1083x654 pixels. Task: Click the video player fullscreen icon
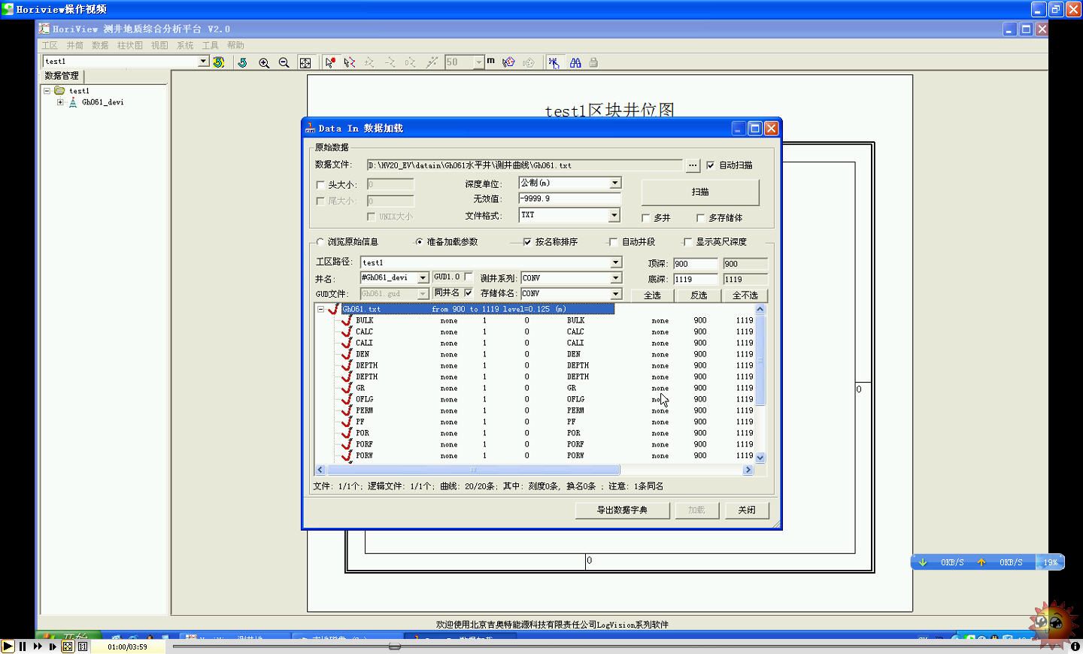point(68,646)
